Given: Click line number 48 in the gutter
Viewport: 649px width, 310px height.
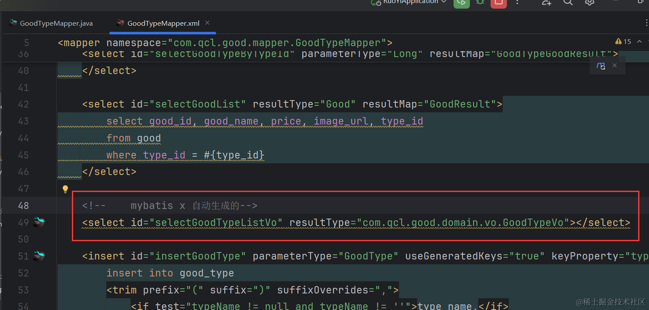Looking at the screenshot, I should 23,206.
